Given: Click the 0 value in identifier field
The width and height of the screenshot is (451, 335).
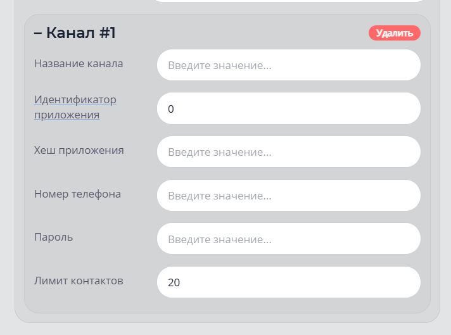Looking at the screenshot, I should coord(171,109).
